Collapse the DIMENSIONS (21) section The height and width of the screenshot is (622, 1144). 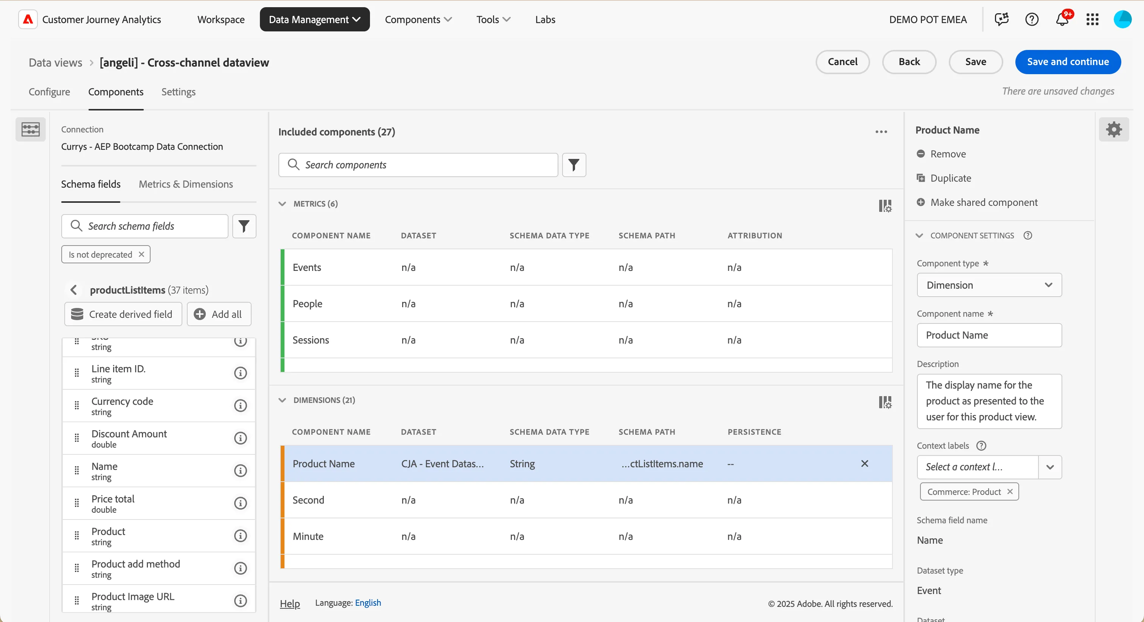(282, 400)
